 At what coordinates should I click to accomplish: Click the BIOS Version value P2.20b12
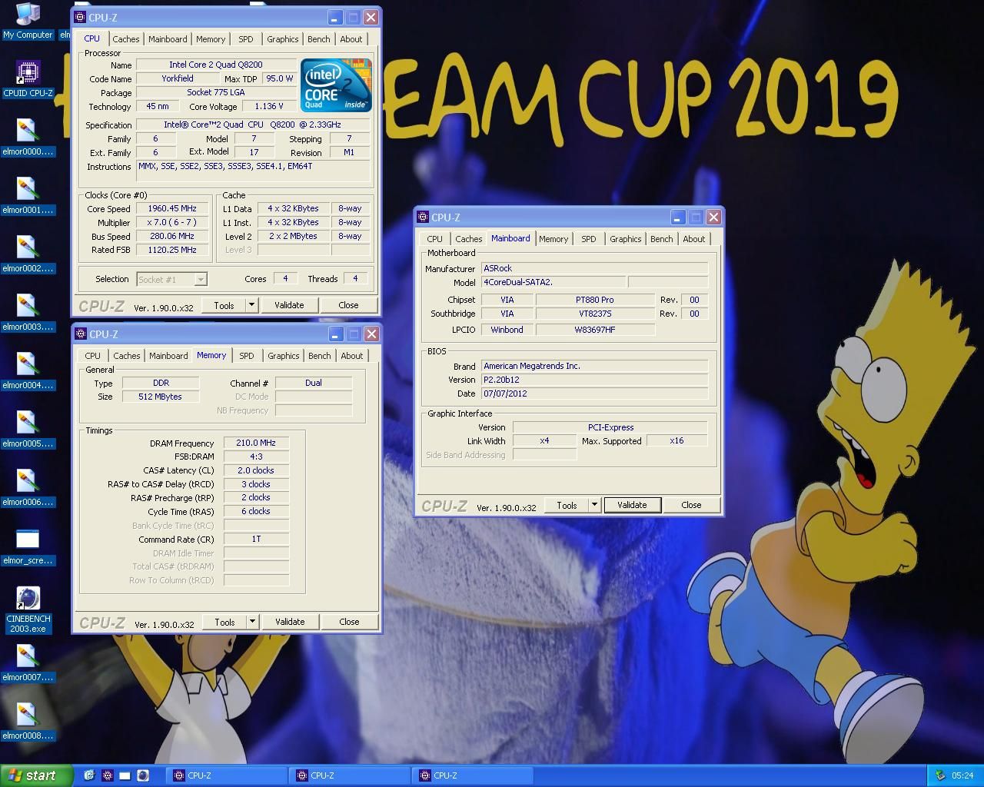click(594, 380)
